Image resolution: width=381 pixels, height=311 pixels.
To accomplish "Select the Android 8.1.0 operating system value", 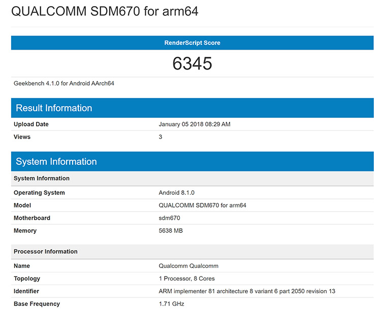I will pos(176,193).
